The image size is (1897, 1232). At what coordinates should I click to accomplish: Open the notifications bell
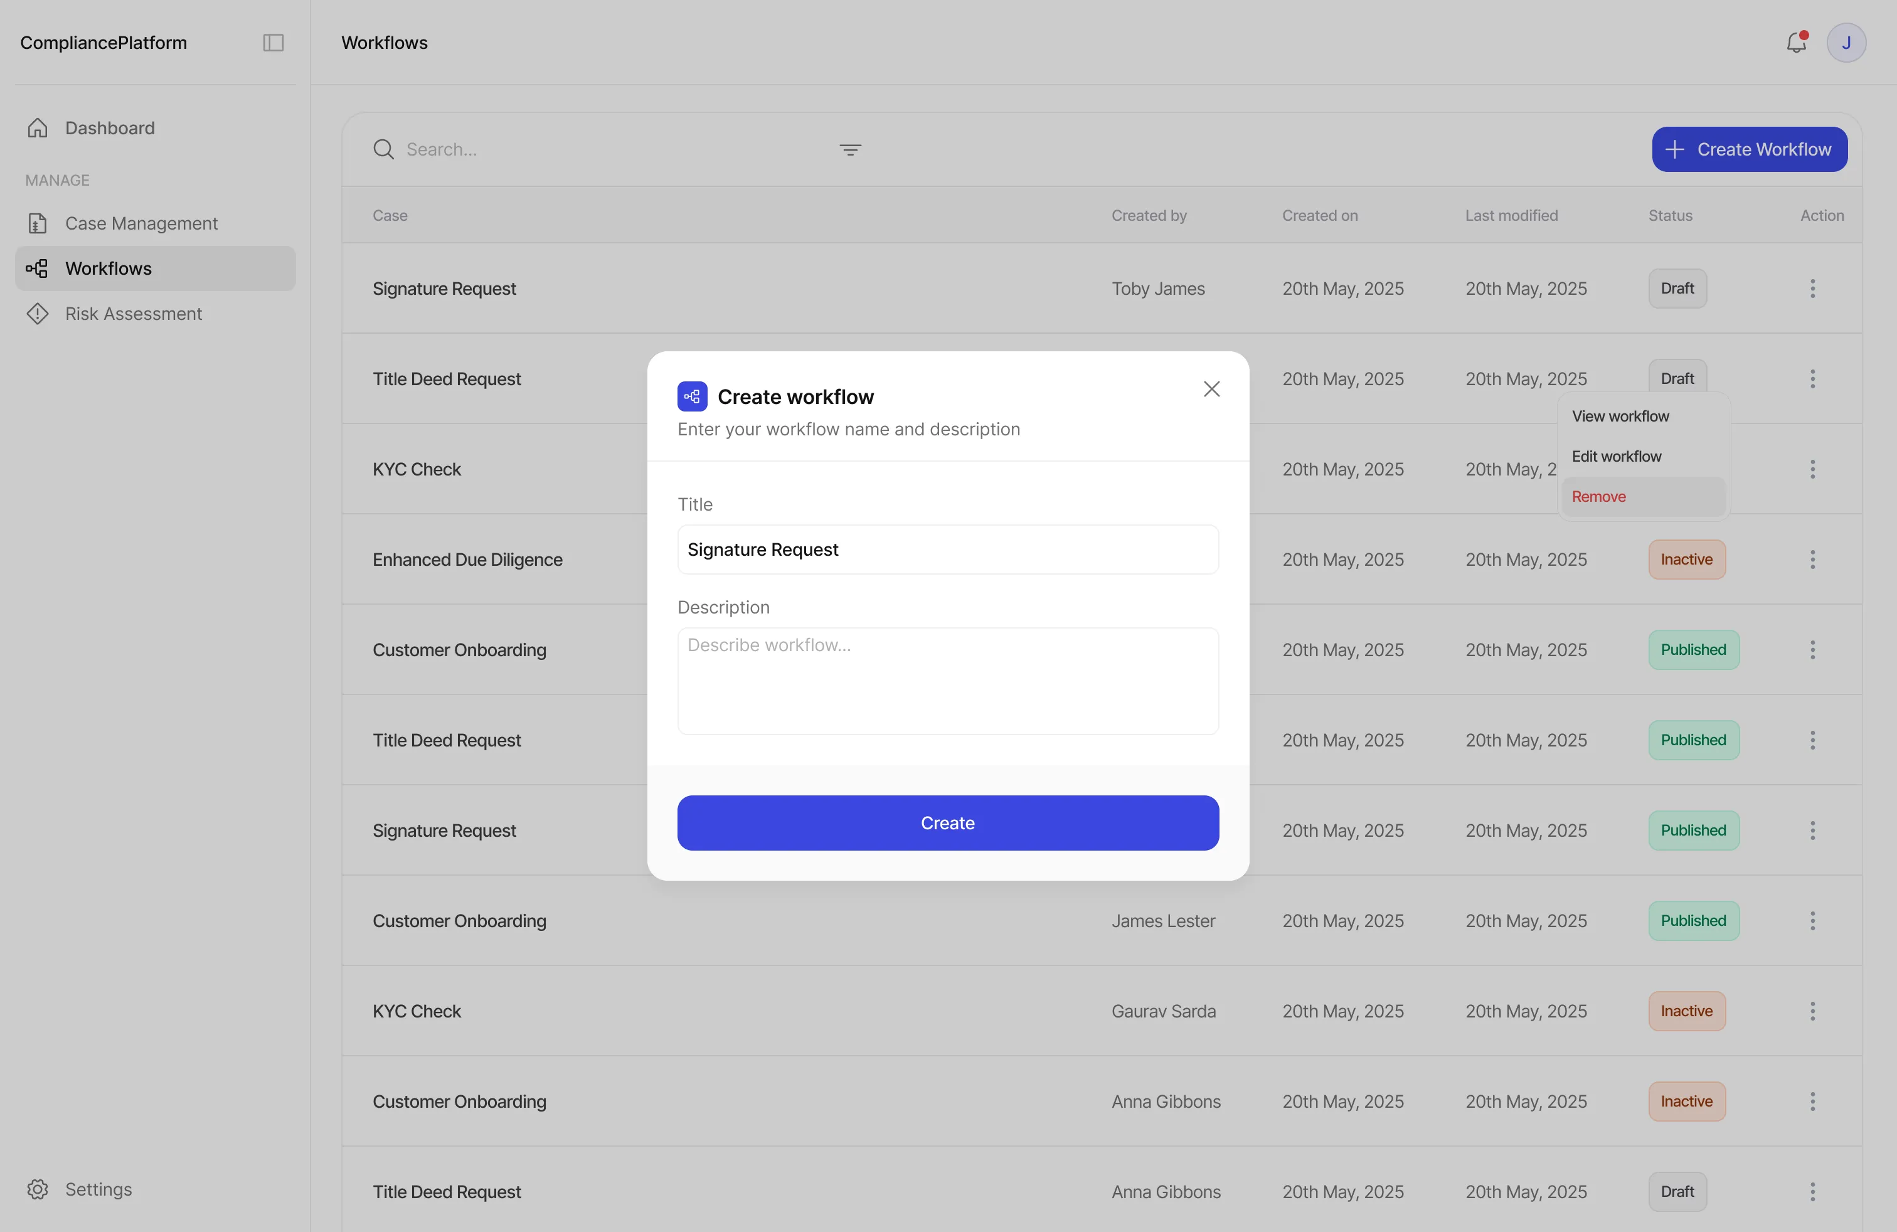[1796, 42]
